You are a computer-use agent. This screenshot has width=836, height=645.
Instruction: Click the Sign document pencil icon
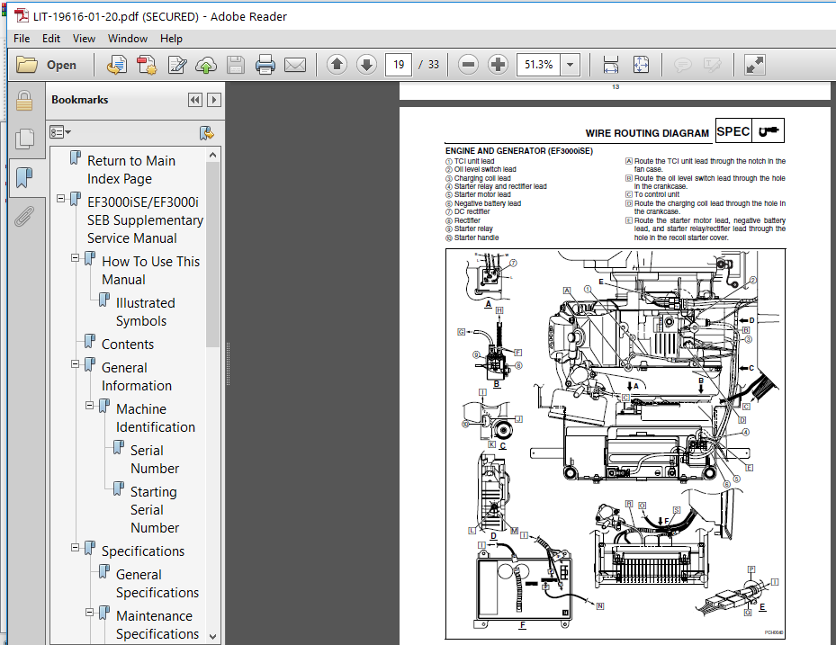(176, 65)
